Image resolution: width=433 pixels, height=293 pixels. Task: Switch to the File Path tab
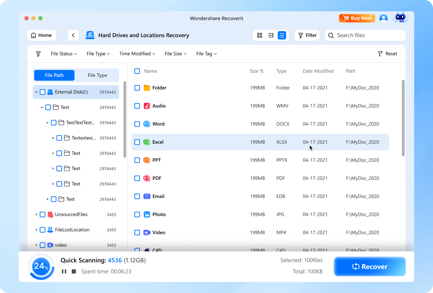point(54,75)
